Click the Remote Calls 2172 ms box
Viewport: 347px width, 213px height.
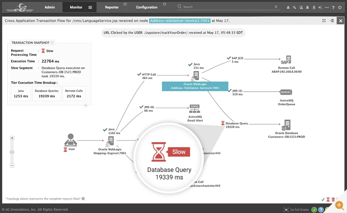[x=74, y=93]
